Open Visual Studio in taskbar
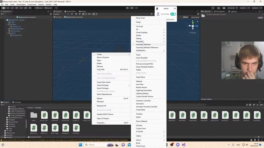This screenshot has height=148, width=264. (x=184, y=145)
